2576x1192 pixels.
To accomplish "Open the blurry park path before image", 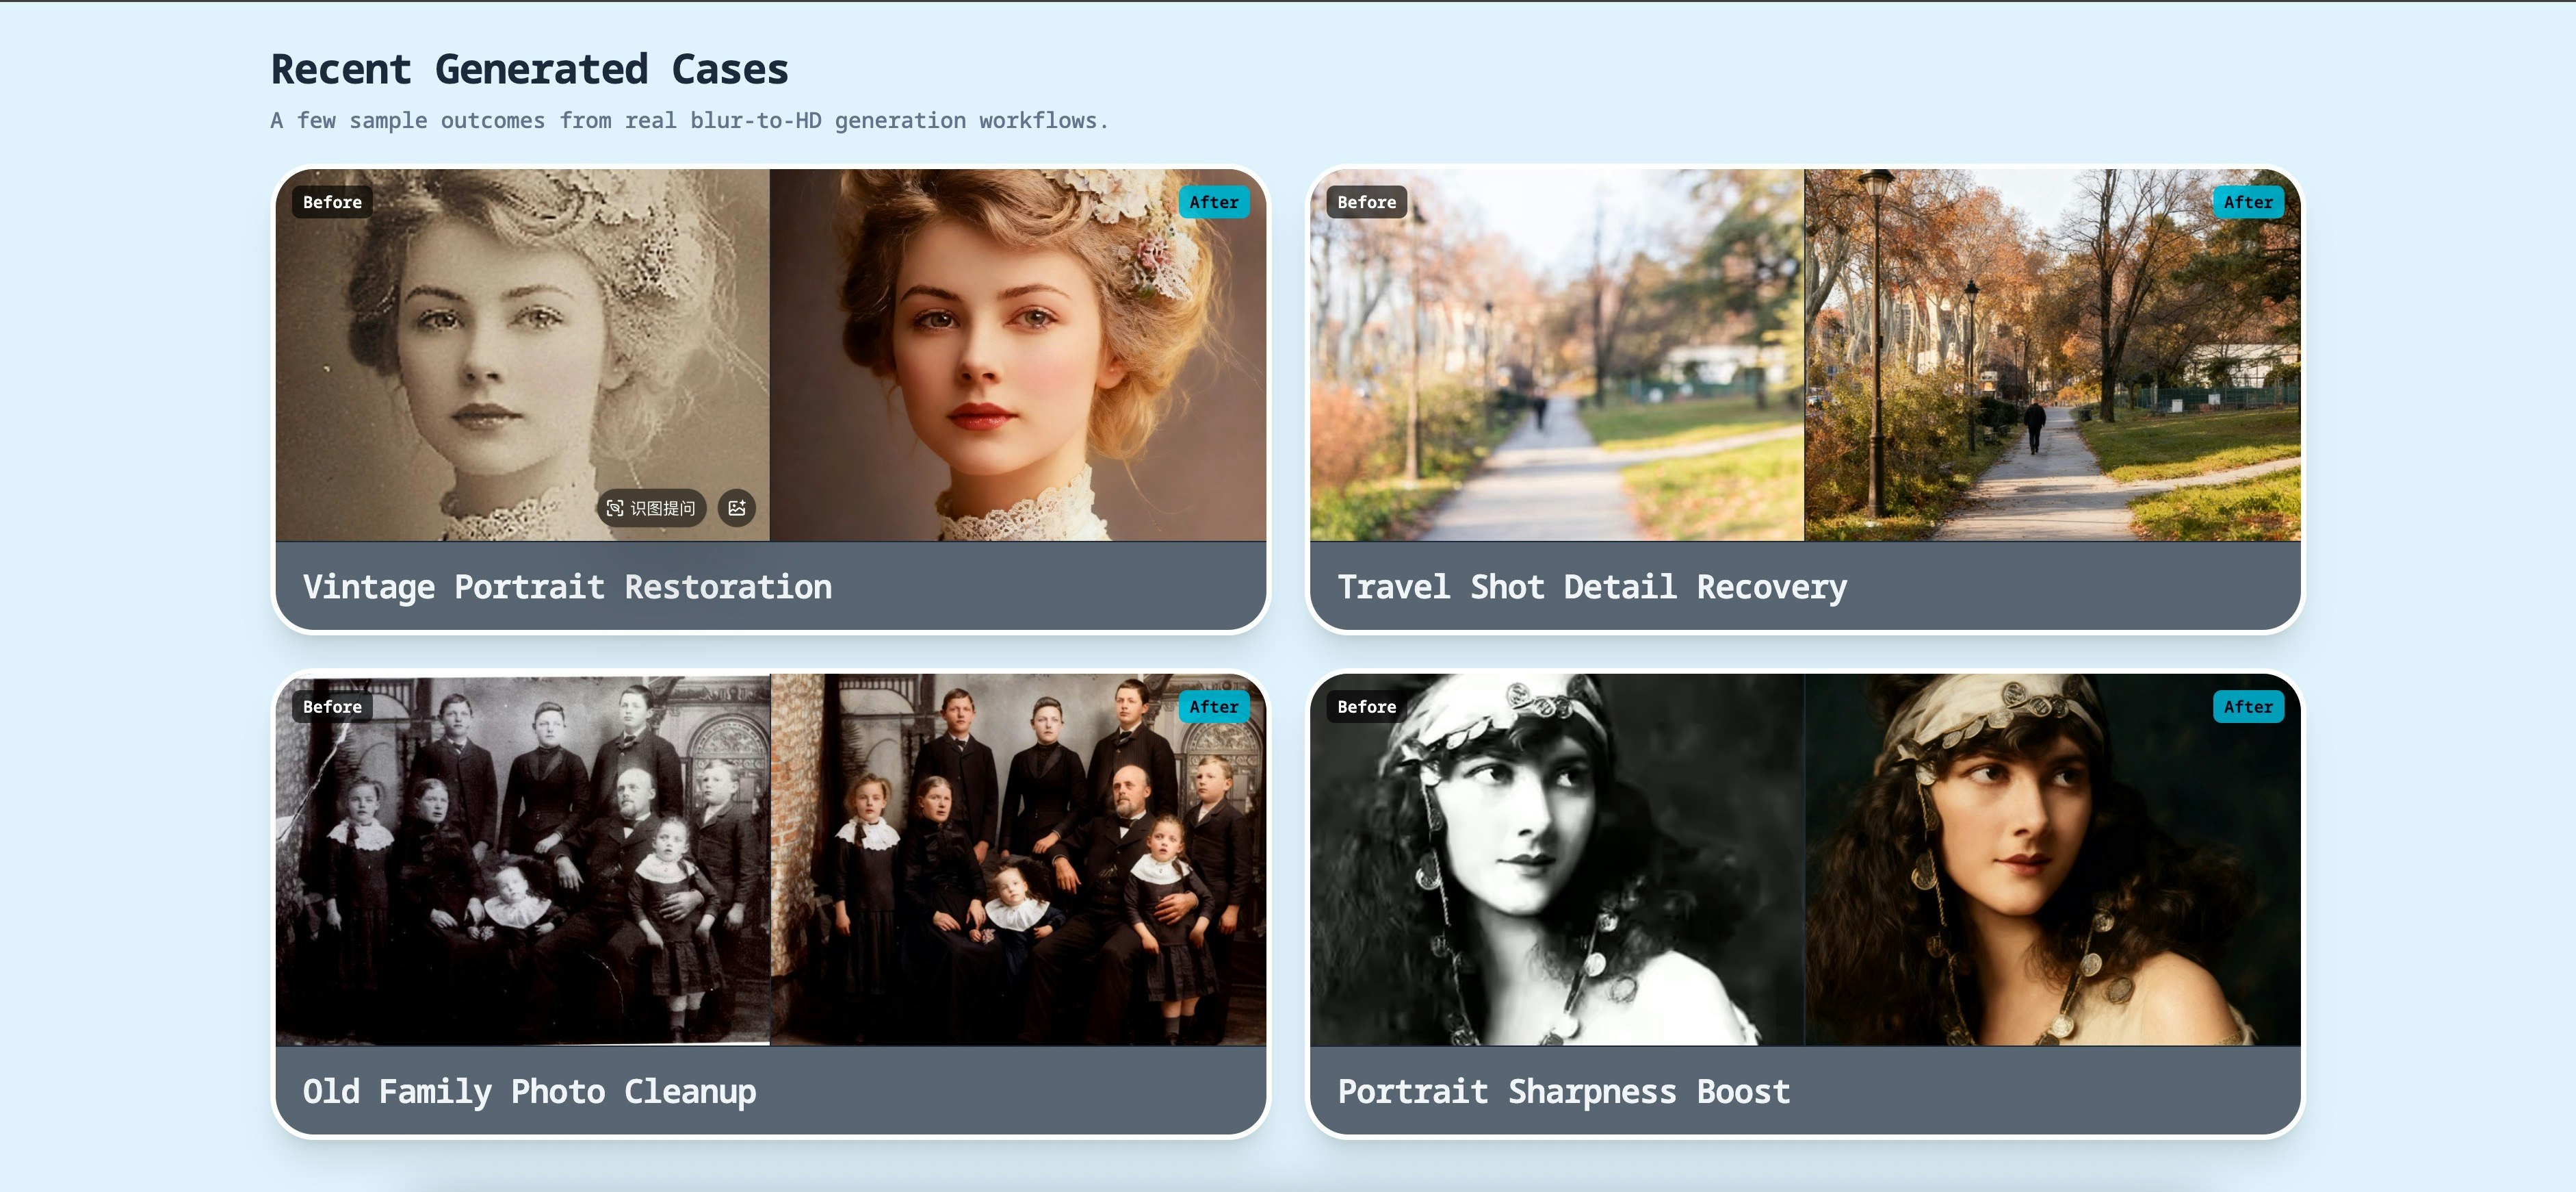I will (x=1556, y=355).
